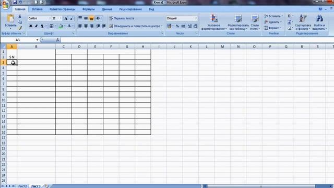Switch to the Рецензирование tab
The height and width of the screenshot is (188, 334).
pyautogui.click(x=130, y=9)
